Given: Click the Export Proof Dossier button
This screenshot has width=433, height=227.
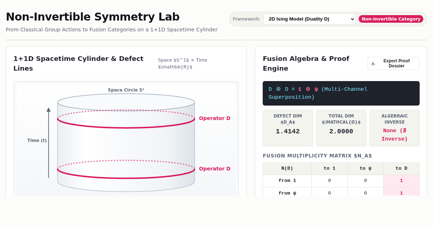Looking at the screenshot, I should tap(394, 63).
